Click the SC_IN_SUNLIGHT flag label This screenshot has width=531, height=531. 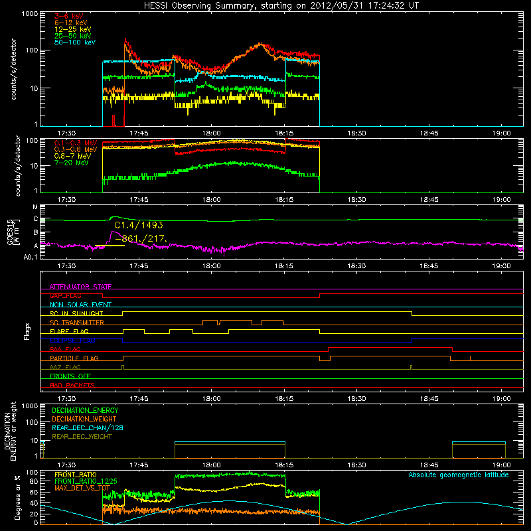click(76, 313)
